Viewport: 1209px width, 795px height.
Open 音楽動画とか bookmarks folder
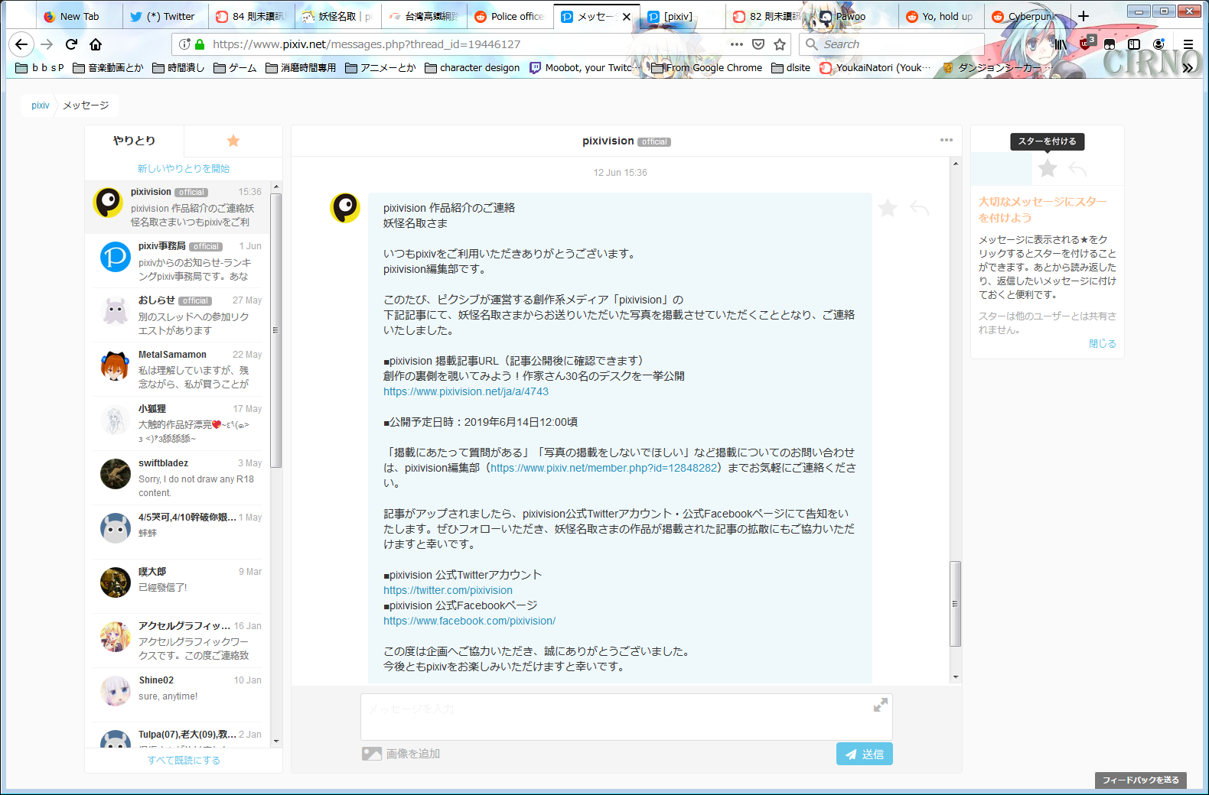click(x=108, y=68)
